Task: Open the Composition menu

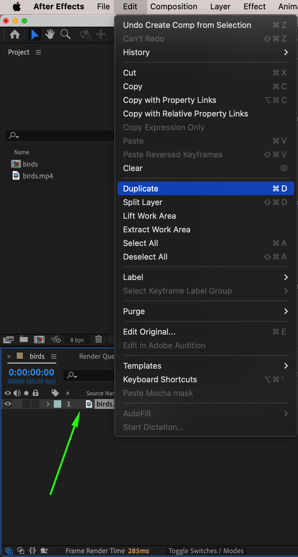Action: pyautogui.click(x=174, y=7)
